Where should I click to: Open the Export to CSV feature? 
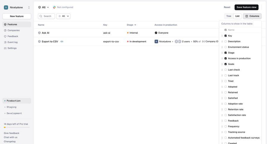50,42
